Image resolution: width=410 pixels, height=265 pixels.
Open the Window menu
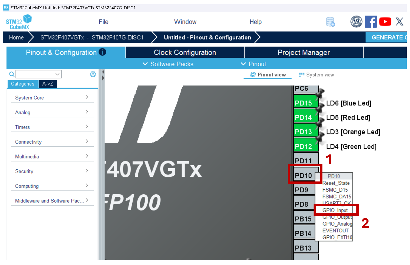tap(185, 22)
